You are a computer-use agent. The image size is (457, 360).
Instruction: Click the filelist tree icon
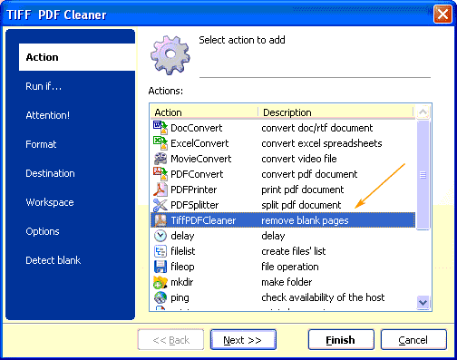160,251
